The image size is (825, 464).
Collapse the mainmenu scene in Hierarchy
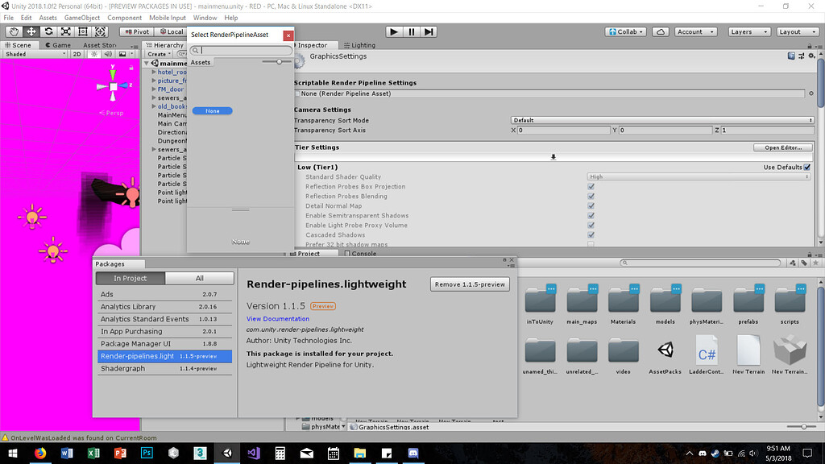point(147,63)
